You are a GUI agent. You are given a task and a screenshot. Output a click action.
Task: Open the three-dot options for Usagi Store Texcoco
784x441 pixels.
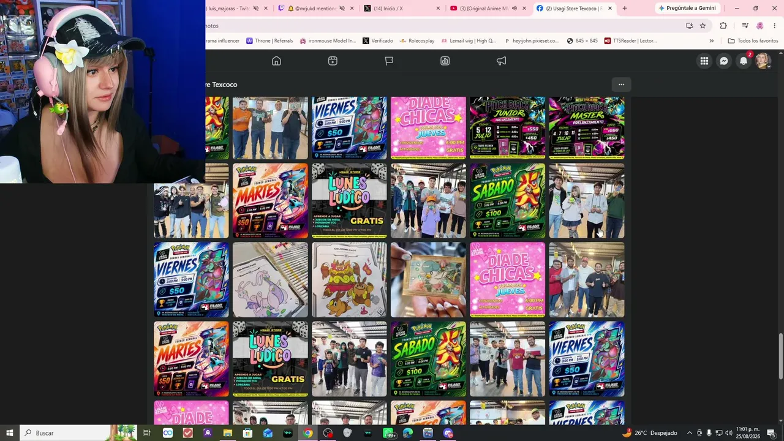621,85
